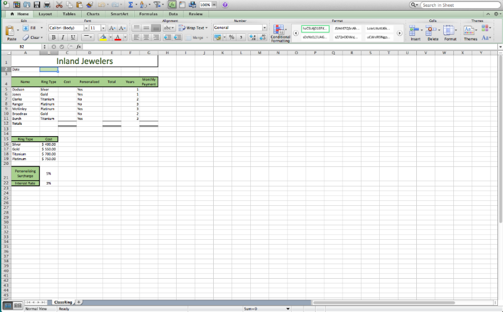Viewport: 503px width, 312px height.
Task: Open the Calibri (Body) font name dropdown
Action: click(x=86, y=28)
